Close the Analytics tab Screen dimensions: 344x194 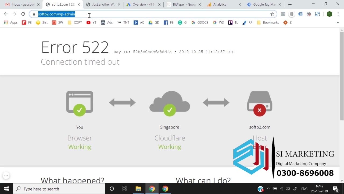[240, 5]
